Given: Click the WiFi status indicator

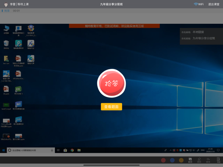Looking at the screenshot, I should pyautogui.click(x=198, y=4).
